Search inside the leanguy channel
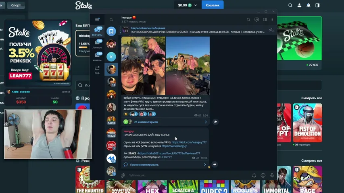 pyautogui.click(x=248, y=19)
